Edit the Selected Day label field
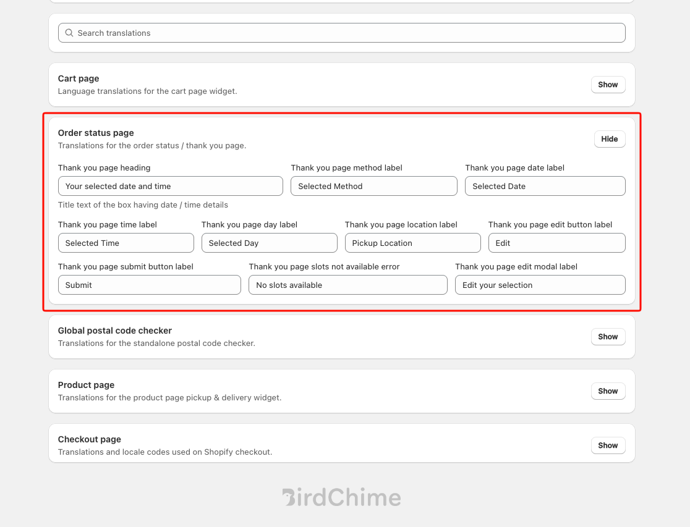 pyautogui.click(x=270, y=243)
